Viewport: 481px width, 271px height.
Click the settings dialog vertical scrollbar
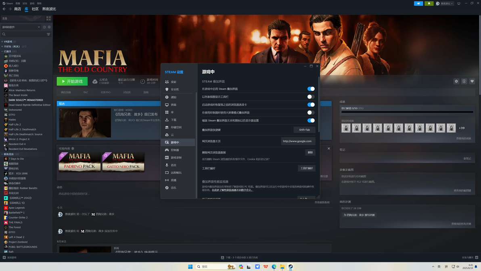(319, 104)
